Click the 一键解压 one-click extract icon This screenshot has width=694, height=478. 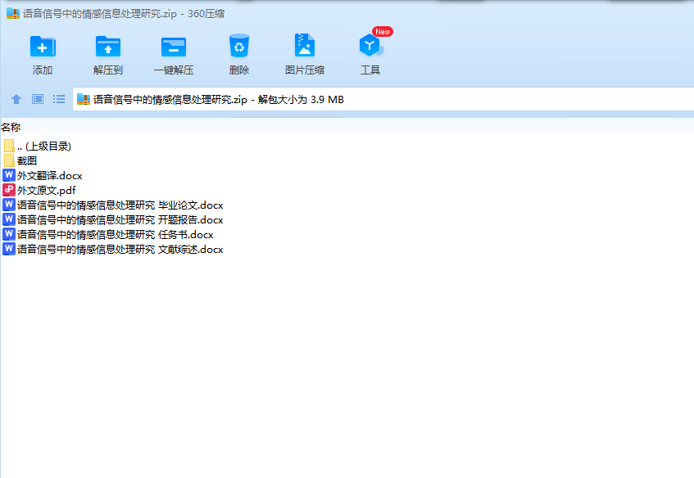coord(174,47)
